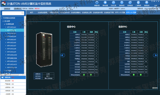Click the logout text in header
Viewport: 160px width, 95px height.
156,5
